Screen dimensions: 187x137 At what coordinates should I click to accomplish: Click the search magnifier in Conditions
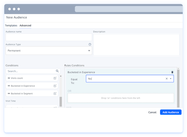point(57,71)
